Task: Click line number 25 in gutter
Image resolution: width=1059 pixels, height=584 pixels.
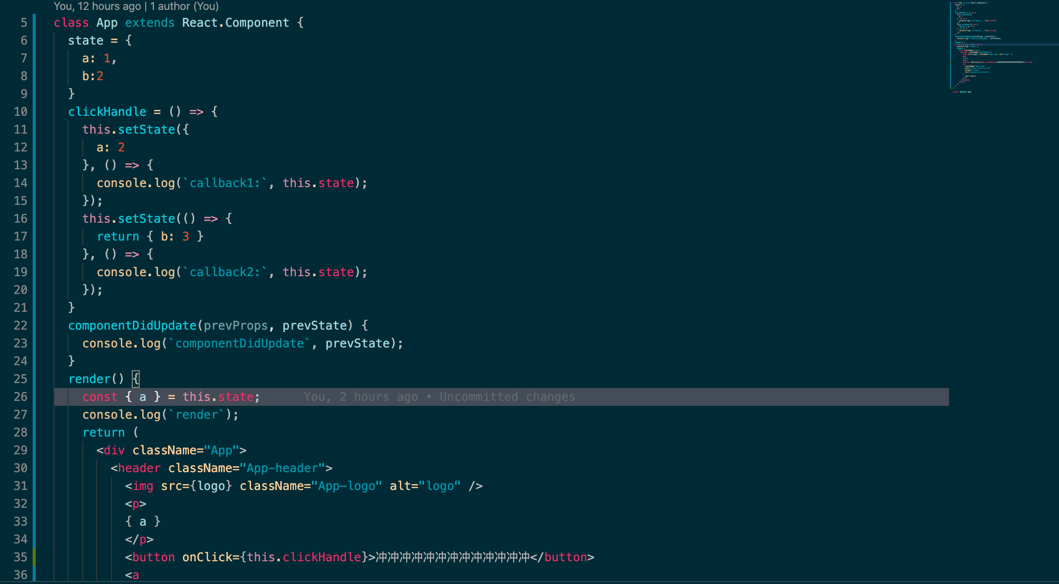Action: (20, 379)
